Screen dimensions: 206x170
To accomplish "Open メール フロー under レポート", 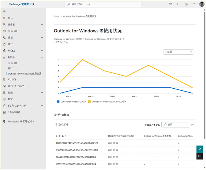I will point(13,63).
